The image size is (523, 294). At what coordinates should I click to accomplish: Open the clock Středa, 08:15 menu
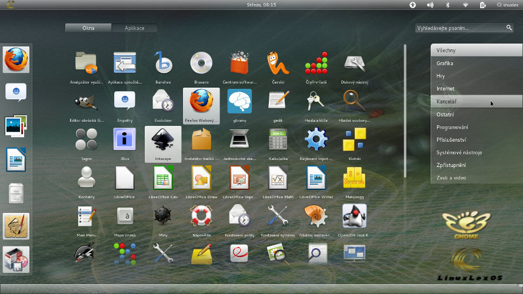261,5
